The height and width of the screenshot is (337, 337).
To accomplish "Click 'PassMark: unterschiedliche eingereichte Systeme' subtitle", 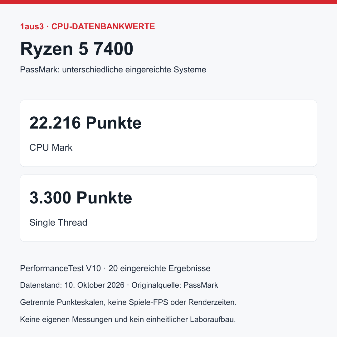I will 113,70.
